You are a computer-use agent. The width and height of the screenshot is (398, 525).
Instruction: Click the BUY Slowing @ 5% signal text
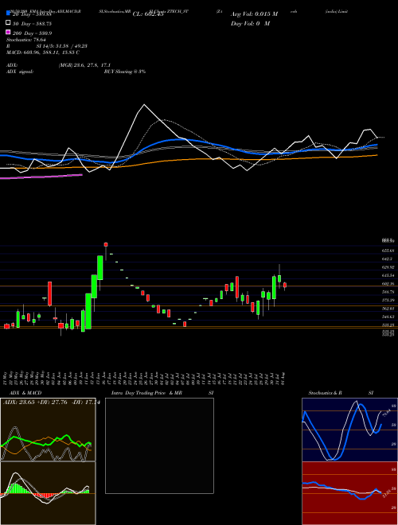coord(125,72)
